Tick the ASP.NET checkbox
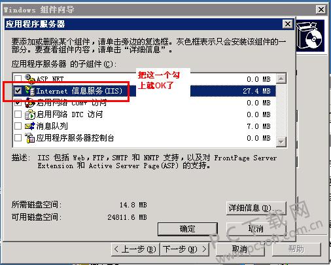Image resolution: width=331 pixels, height=265 pixels. [x=18, y=79]
